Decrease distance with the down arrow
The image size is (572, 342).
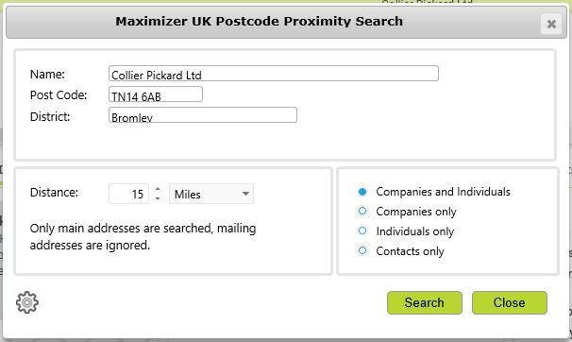pos(158,198)
